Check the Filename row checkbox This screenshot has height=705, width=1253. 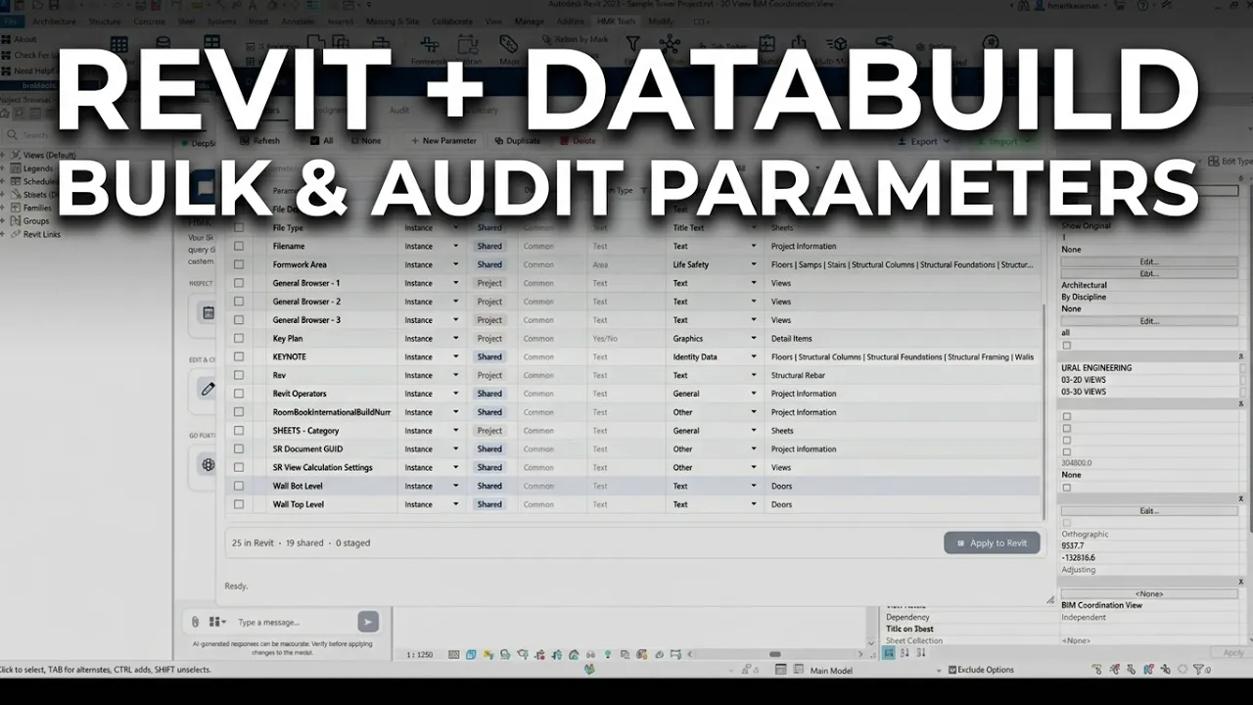point(239,246)
